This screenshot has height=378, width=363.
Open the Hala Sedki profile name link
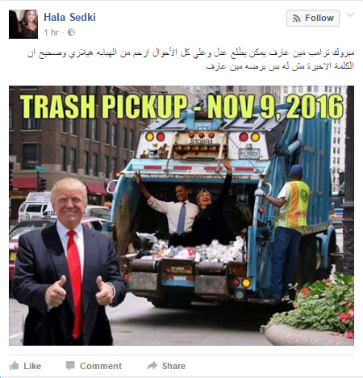(x=69, y=17)
